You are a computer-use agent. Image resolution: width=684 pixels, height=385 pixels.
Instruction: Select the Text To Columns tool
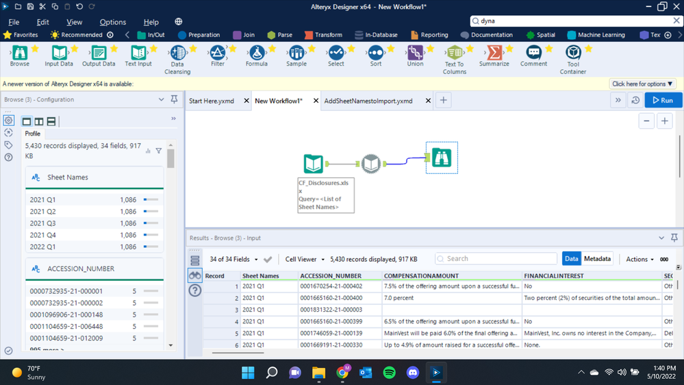coord(455,53)
